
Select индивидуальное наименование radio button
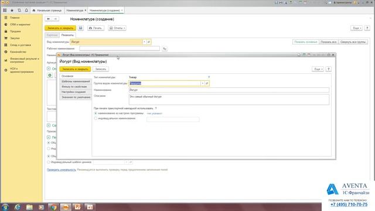[x=96, y=118]
